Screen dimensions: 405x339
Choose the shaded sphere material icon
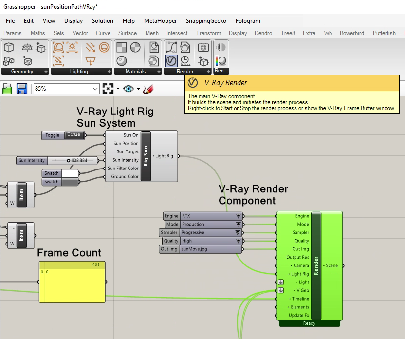(122, 61)
